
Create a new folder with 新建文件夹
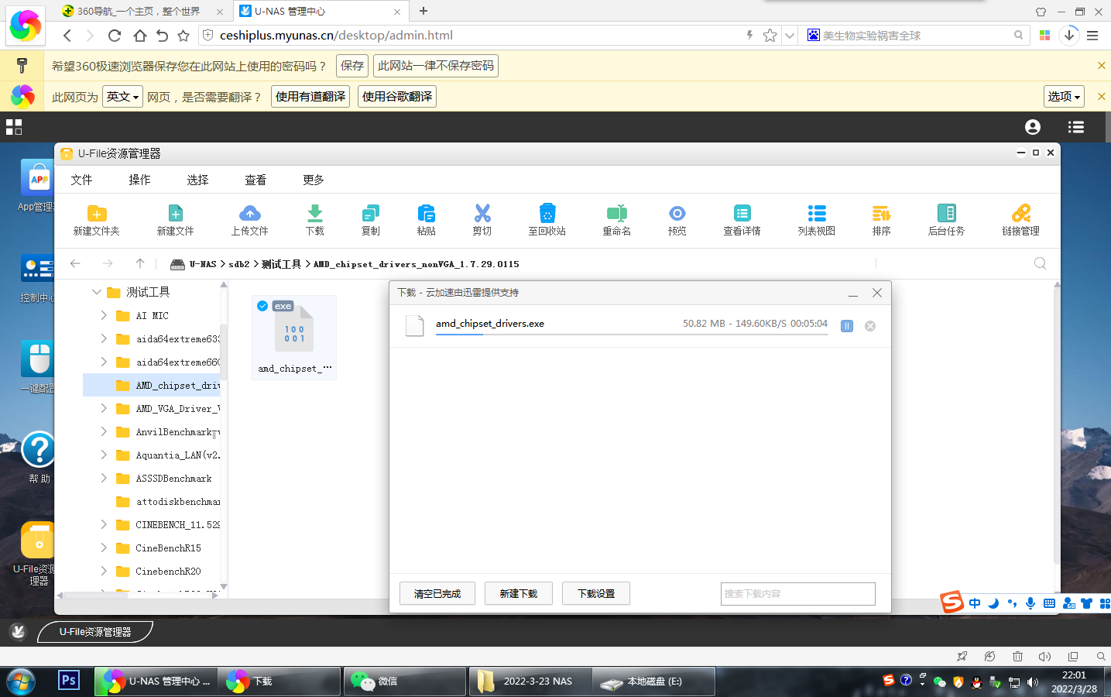point(96,219)
